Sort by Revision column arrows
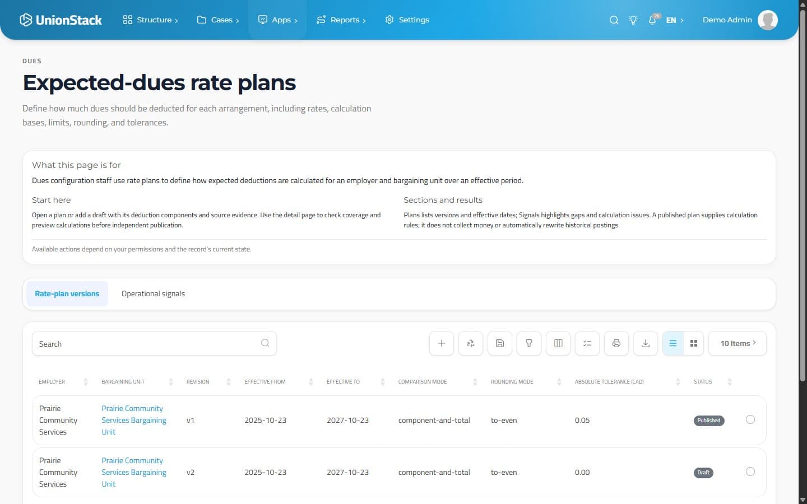This screenshot has width=807, height=504. [x=229, y=382]
